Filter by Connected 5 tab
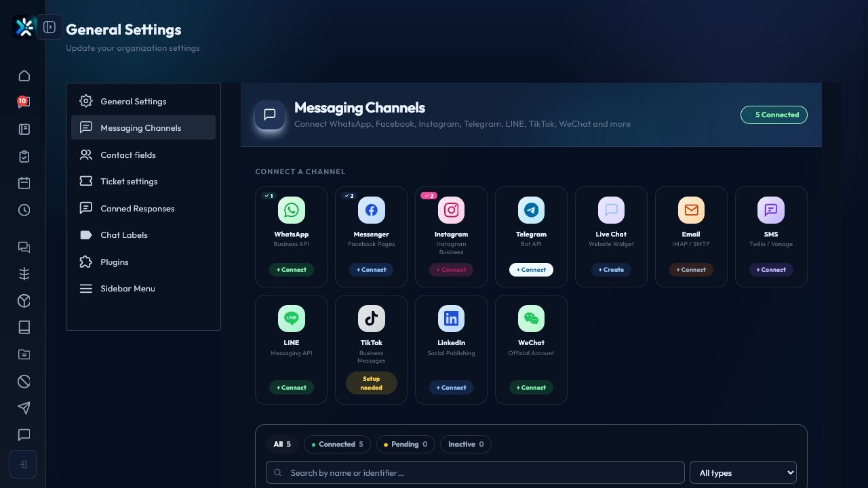868x488 pixels. pyautogui.click(x=337, y=445)
